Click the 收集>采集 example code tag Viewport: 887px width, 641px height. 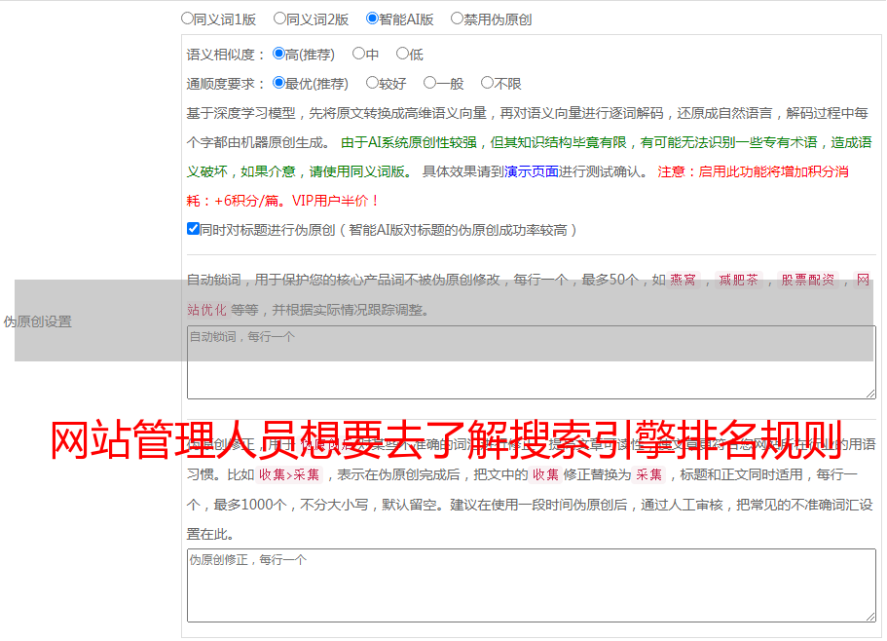coord(289,474)
